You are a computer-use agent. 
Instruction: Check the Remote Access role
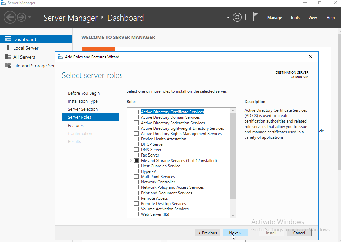[136, 198]
